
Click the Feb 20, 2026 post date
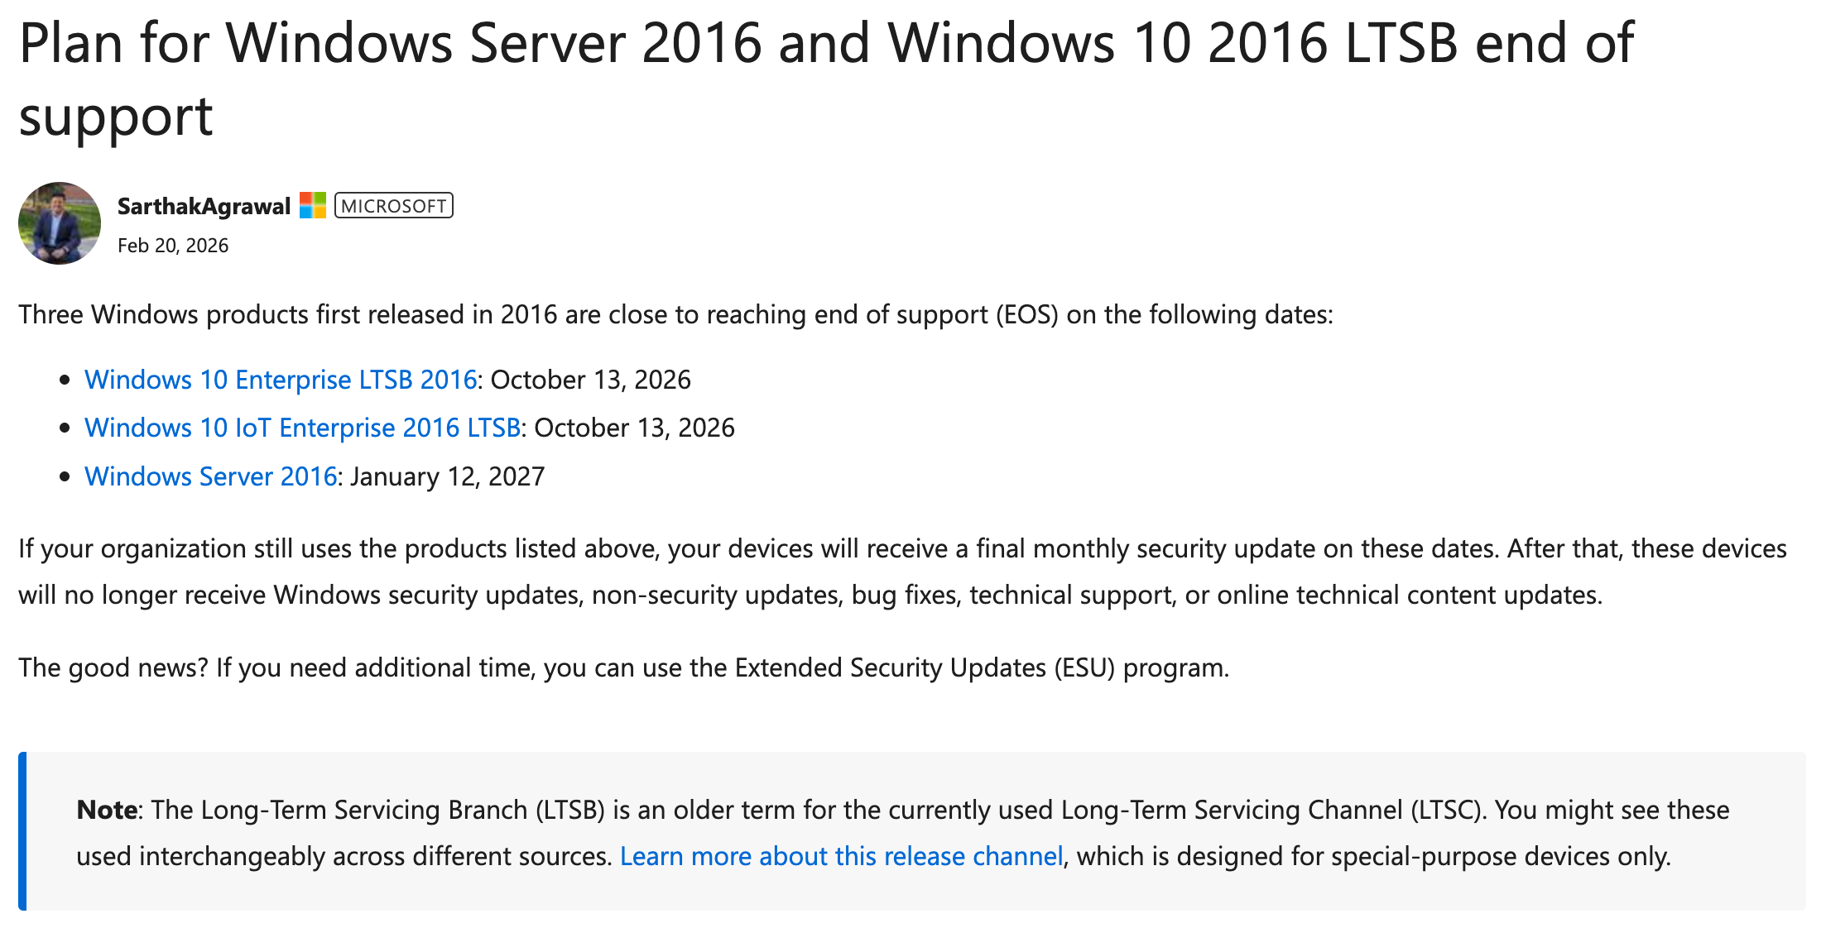point(173,246)
